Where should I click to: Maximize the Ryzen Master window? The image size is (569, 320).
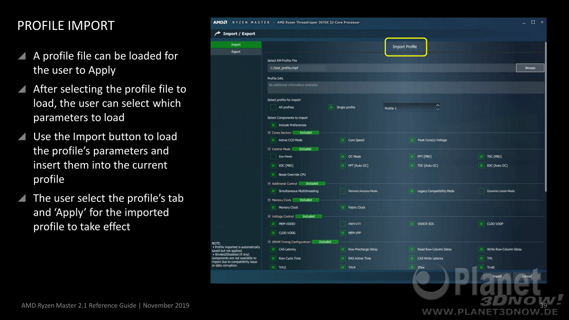(x=533, y=22)
